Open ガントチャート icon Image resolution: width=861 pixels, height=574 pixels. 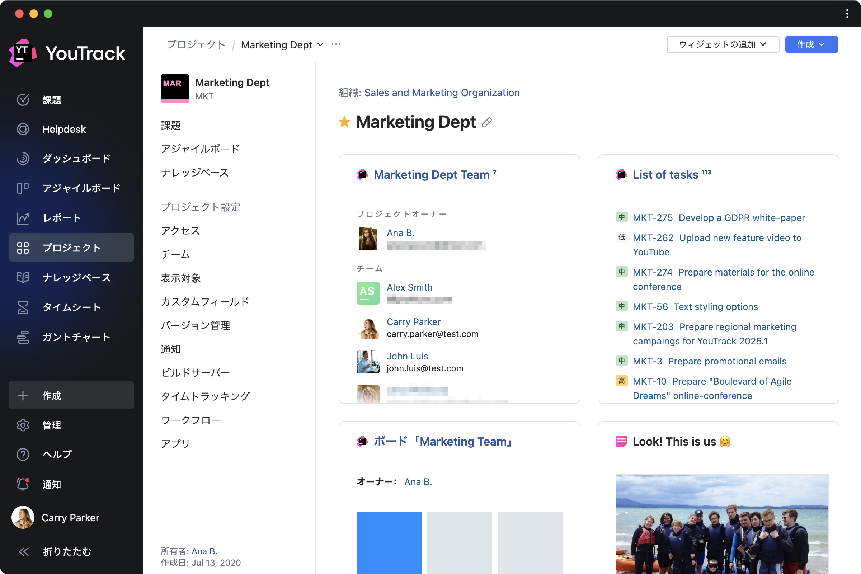tap(23, 337)
